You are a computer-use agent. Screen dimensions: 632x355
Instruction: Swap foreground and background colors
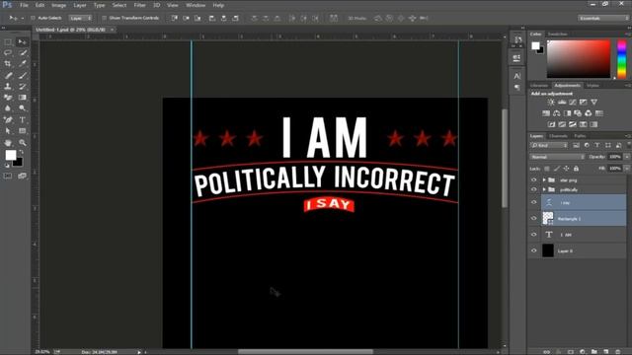(21, 152)
